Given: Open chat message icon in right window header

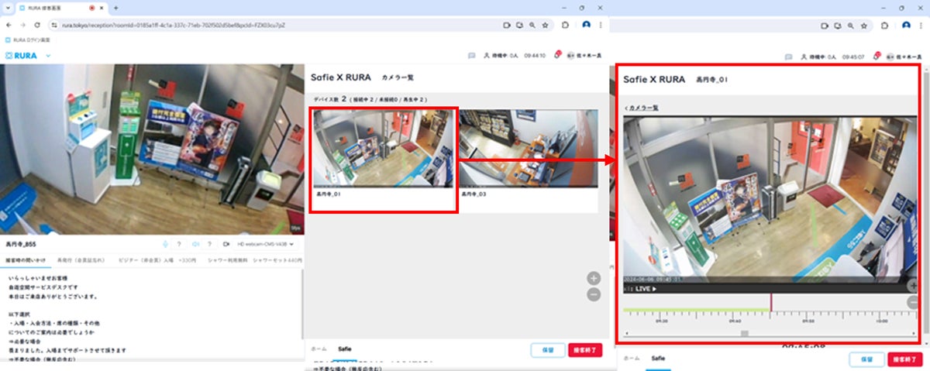Looking at the screenshot, I should click(788, 56).
